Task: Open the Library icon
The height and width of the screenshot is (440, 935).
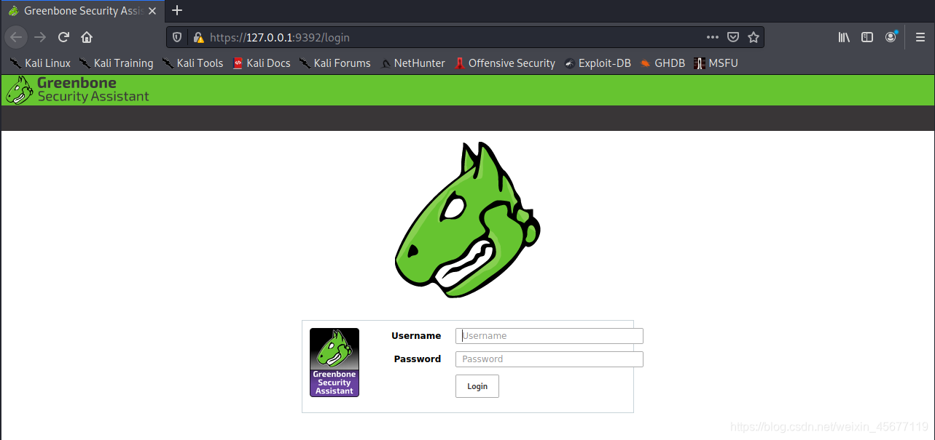Action: tap(844, 37)
